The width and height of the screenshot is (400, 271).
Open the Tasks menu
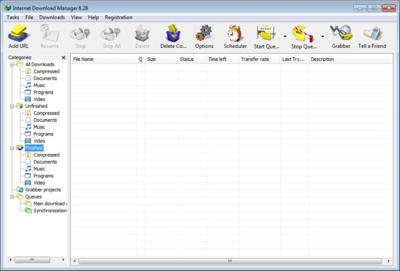pos(12,17)
